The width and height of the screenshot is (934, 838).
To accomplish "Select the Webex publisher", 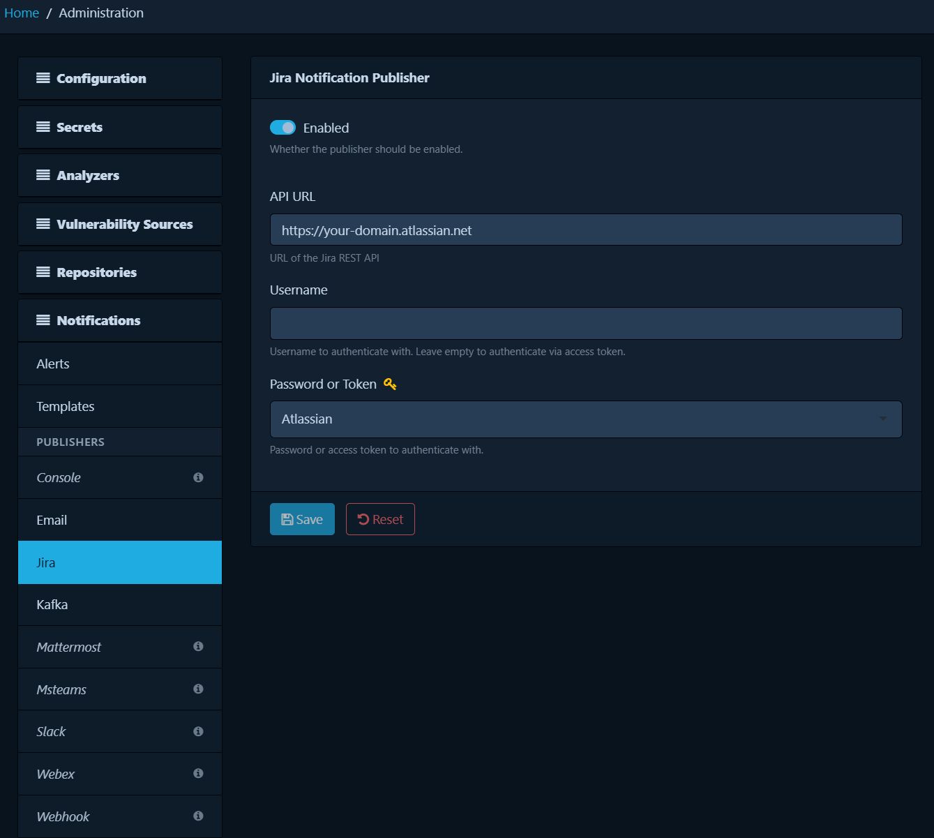I will pyautogui.click(x=120, y=774).
